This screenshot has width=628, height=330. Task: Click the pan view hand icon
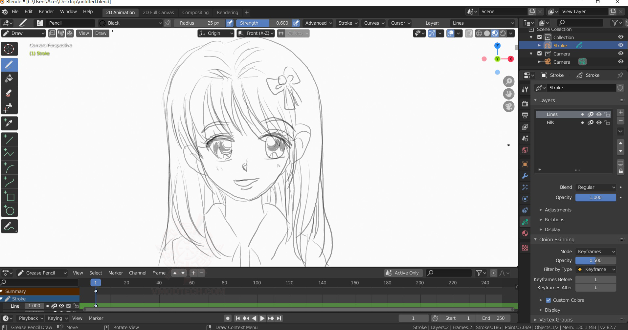pos(509,94)
